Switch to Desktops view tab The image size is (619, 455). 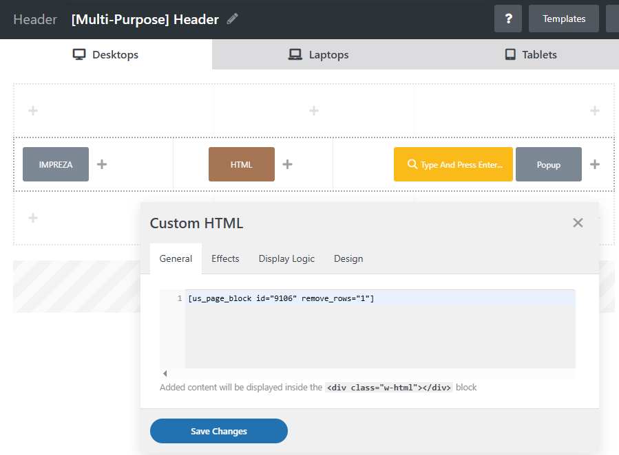point(106,54)
